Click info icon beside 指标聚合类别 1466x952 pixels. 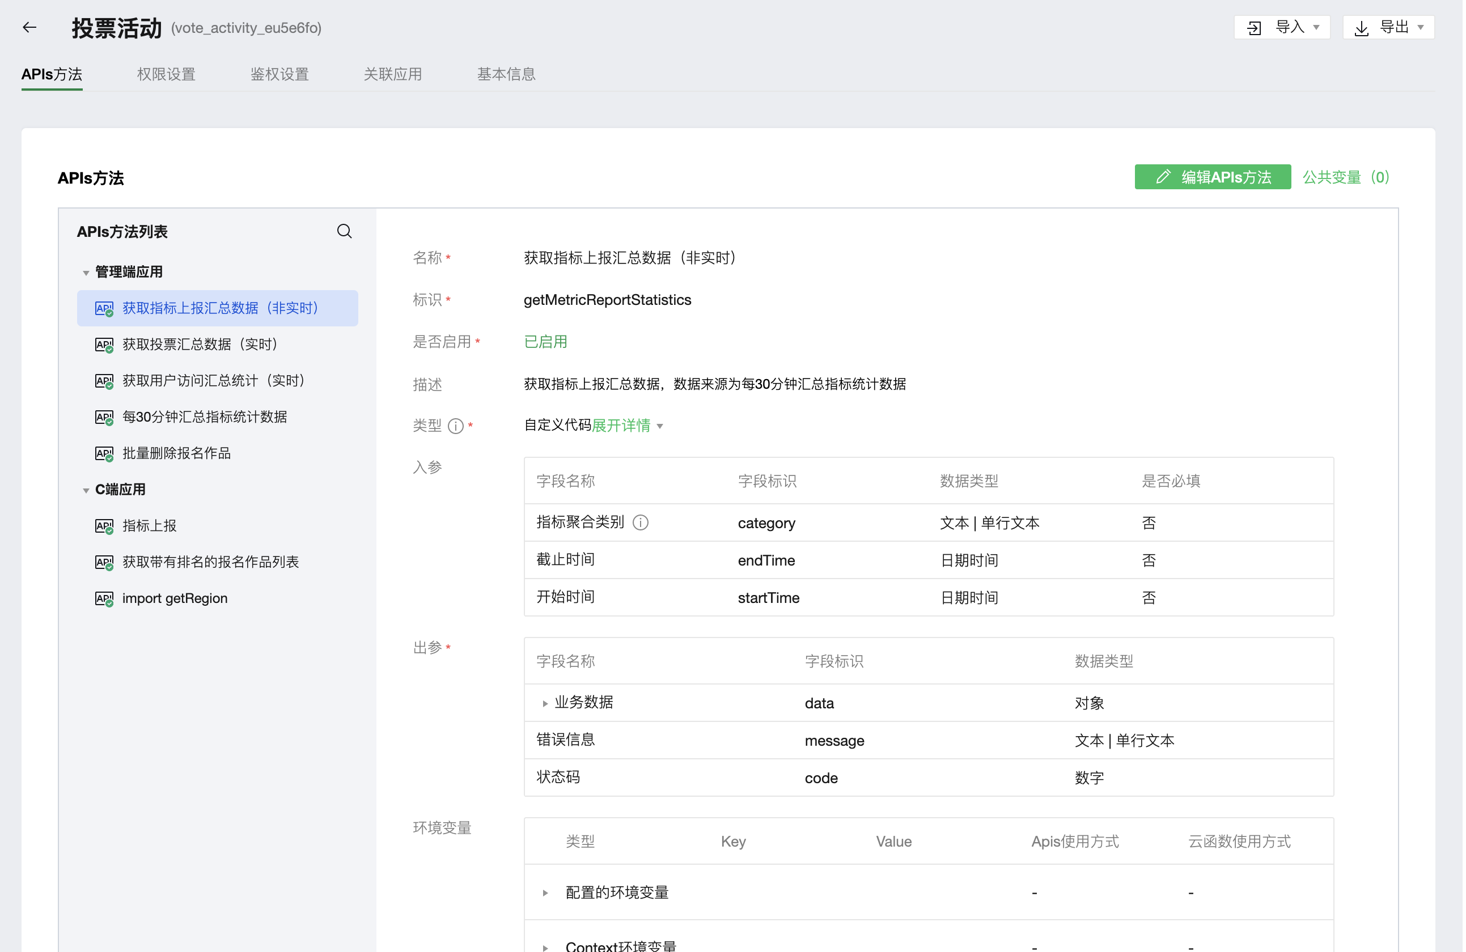pyautogui.click(x=641, y=523)
